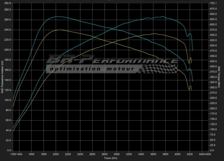Click the 'optimisation moteur' watermark text
Screen dimensions: 224x161
click(92, 69)
